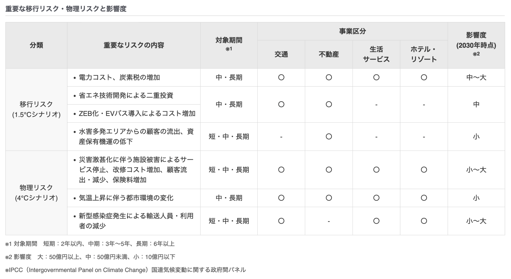Screen dimensions: 511x279
Task: Select the 物理リスク (4°Cシナリオ) category cell
Action: click(36, 193)
